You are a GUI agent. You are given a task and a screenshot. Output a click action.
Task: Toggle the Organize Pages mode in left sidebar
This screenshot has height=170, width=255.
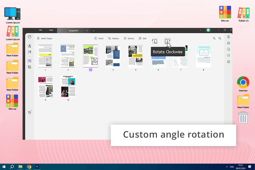pyautogui.click(x=29, y=61)
